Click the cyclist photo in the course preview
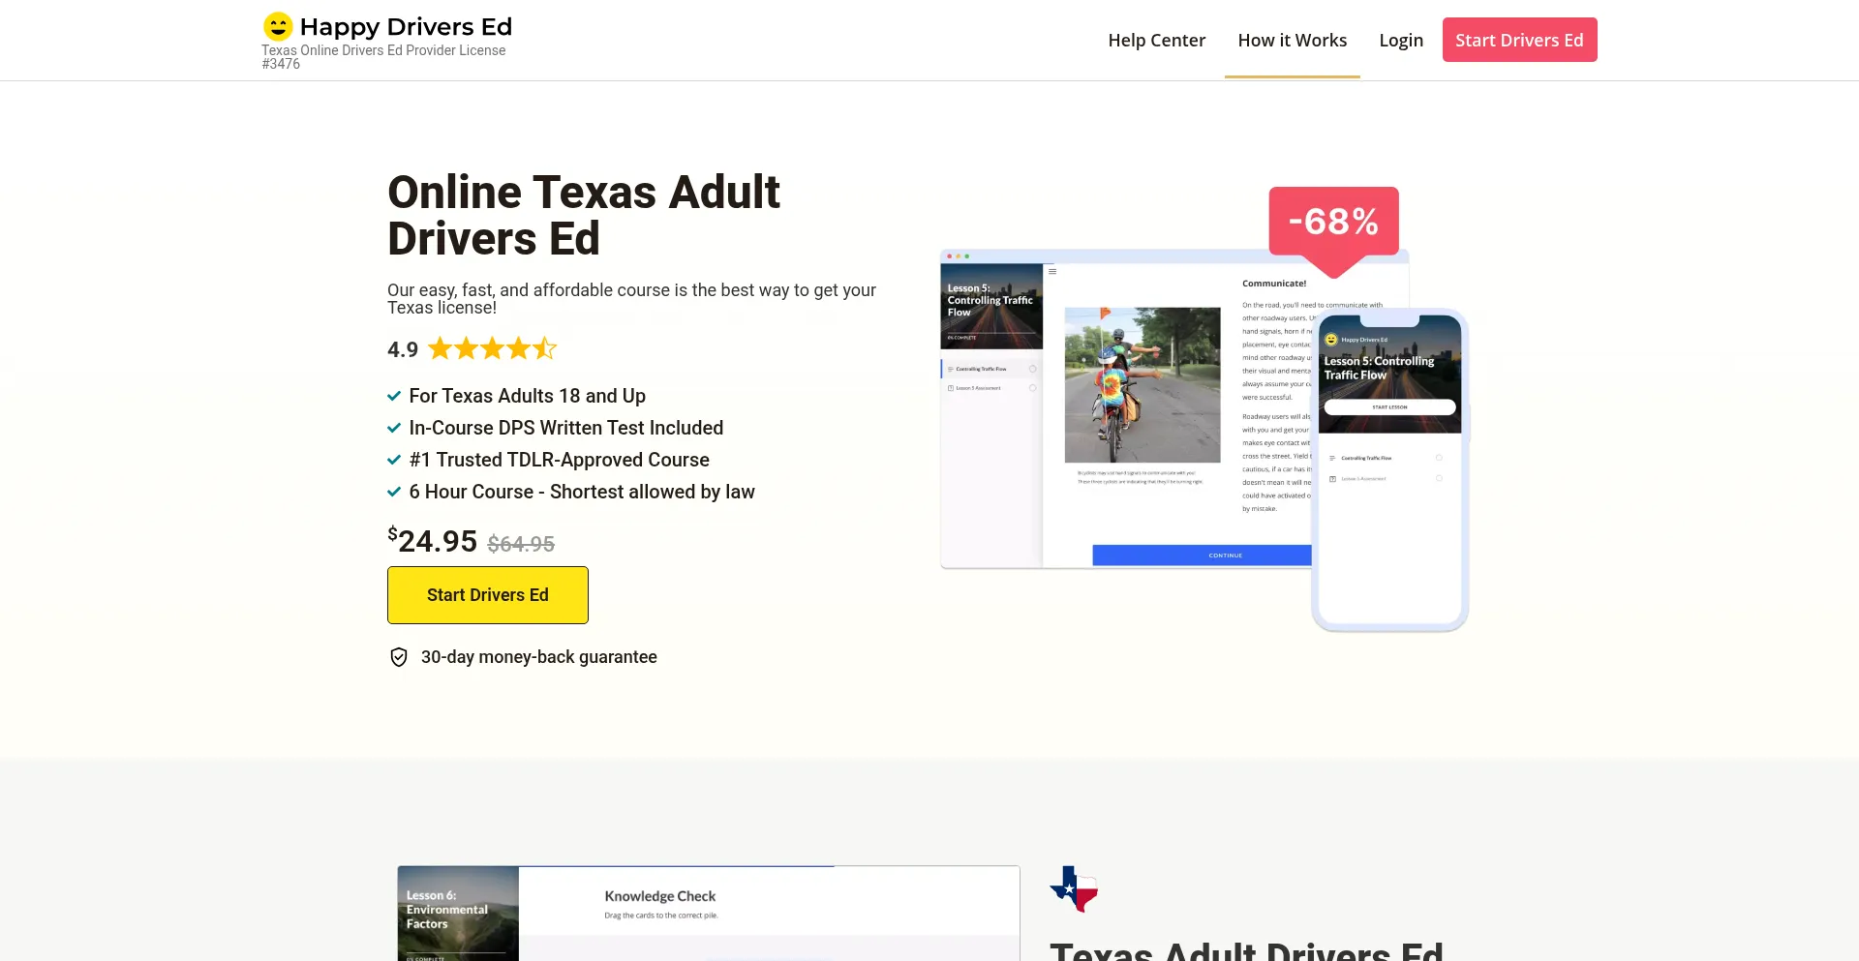Viewport: 1859px width, 961px height. 1142,385
